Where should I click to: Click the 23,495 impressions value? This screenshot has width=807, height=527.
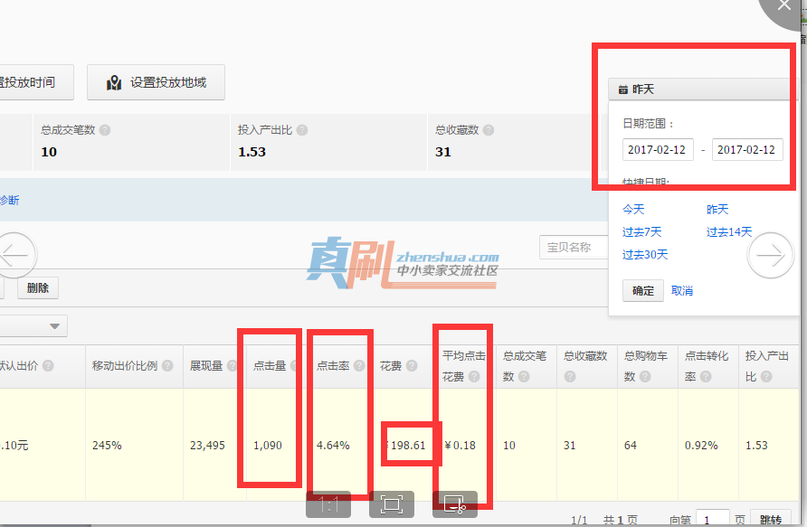[x=207, y=446]
